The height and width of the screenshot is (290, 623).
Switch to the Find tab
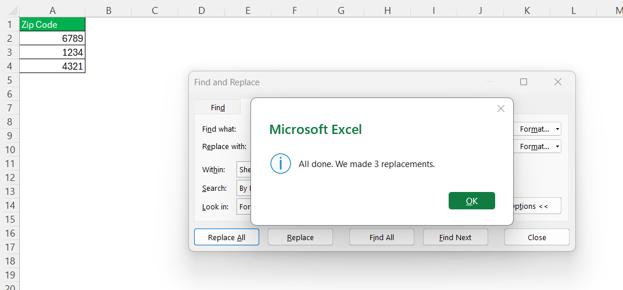[x=218, y=107]
